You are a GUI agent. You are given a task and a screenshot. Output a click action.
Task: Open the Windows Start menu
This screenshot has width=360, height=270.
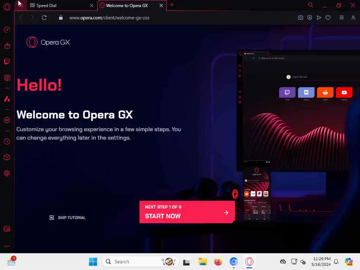93,262
